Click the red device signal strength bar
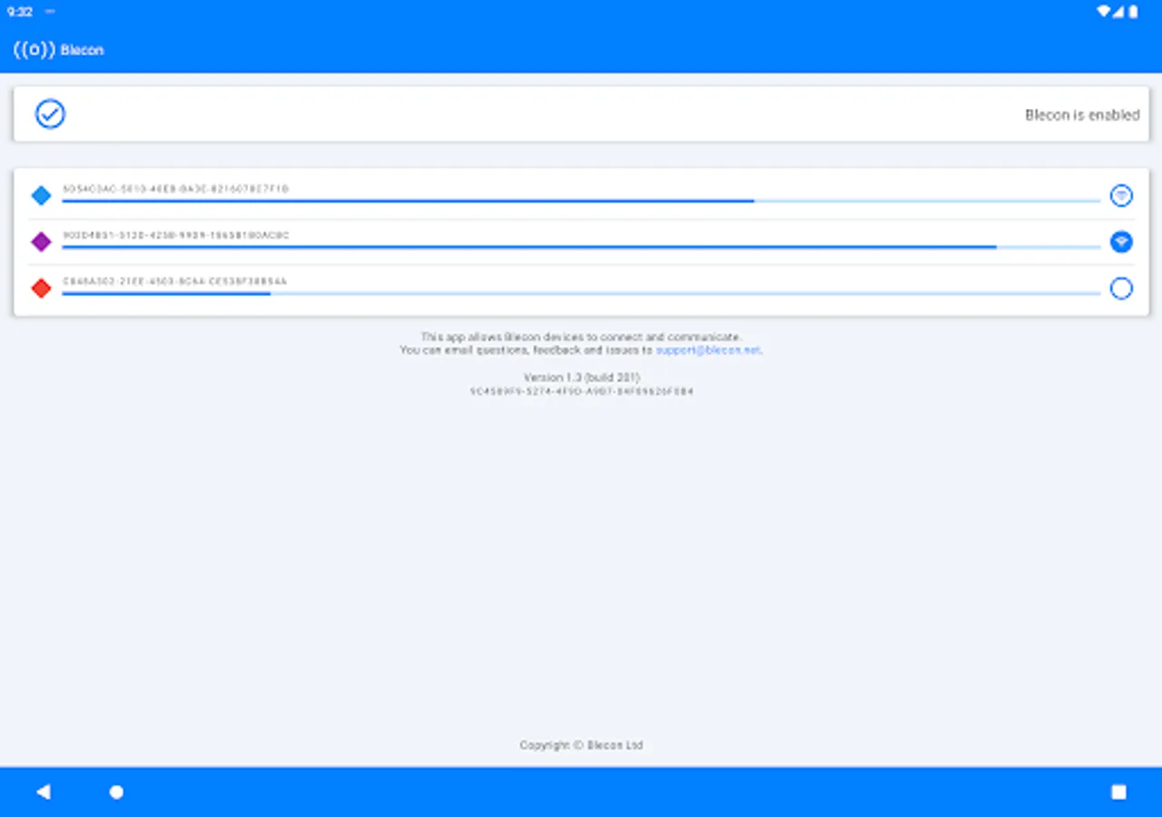This screenshot has height=817, width=1162. tap(581, 293)
